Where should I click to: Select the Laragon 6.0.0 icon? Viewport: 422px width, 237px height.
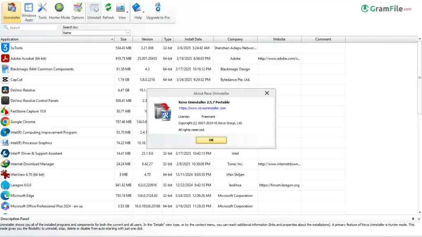(x=5, y=185)
